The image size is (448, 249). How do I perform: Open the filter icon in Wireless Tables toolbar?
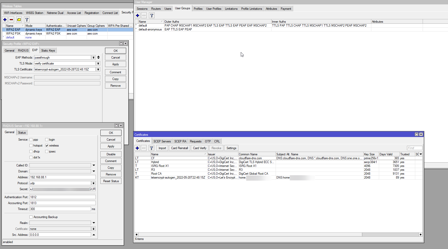tap(27, 20)
